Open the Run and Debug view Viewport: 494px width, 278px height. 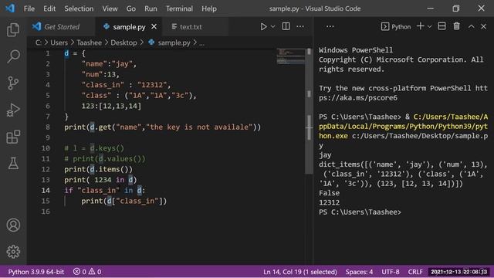click(x=13, y=110)
